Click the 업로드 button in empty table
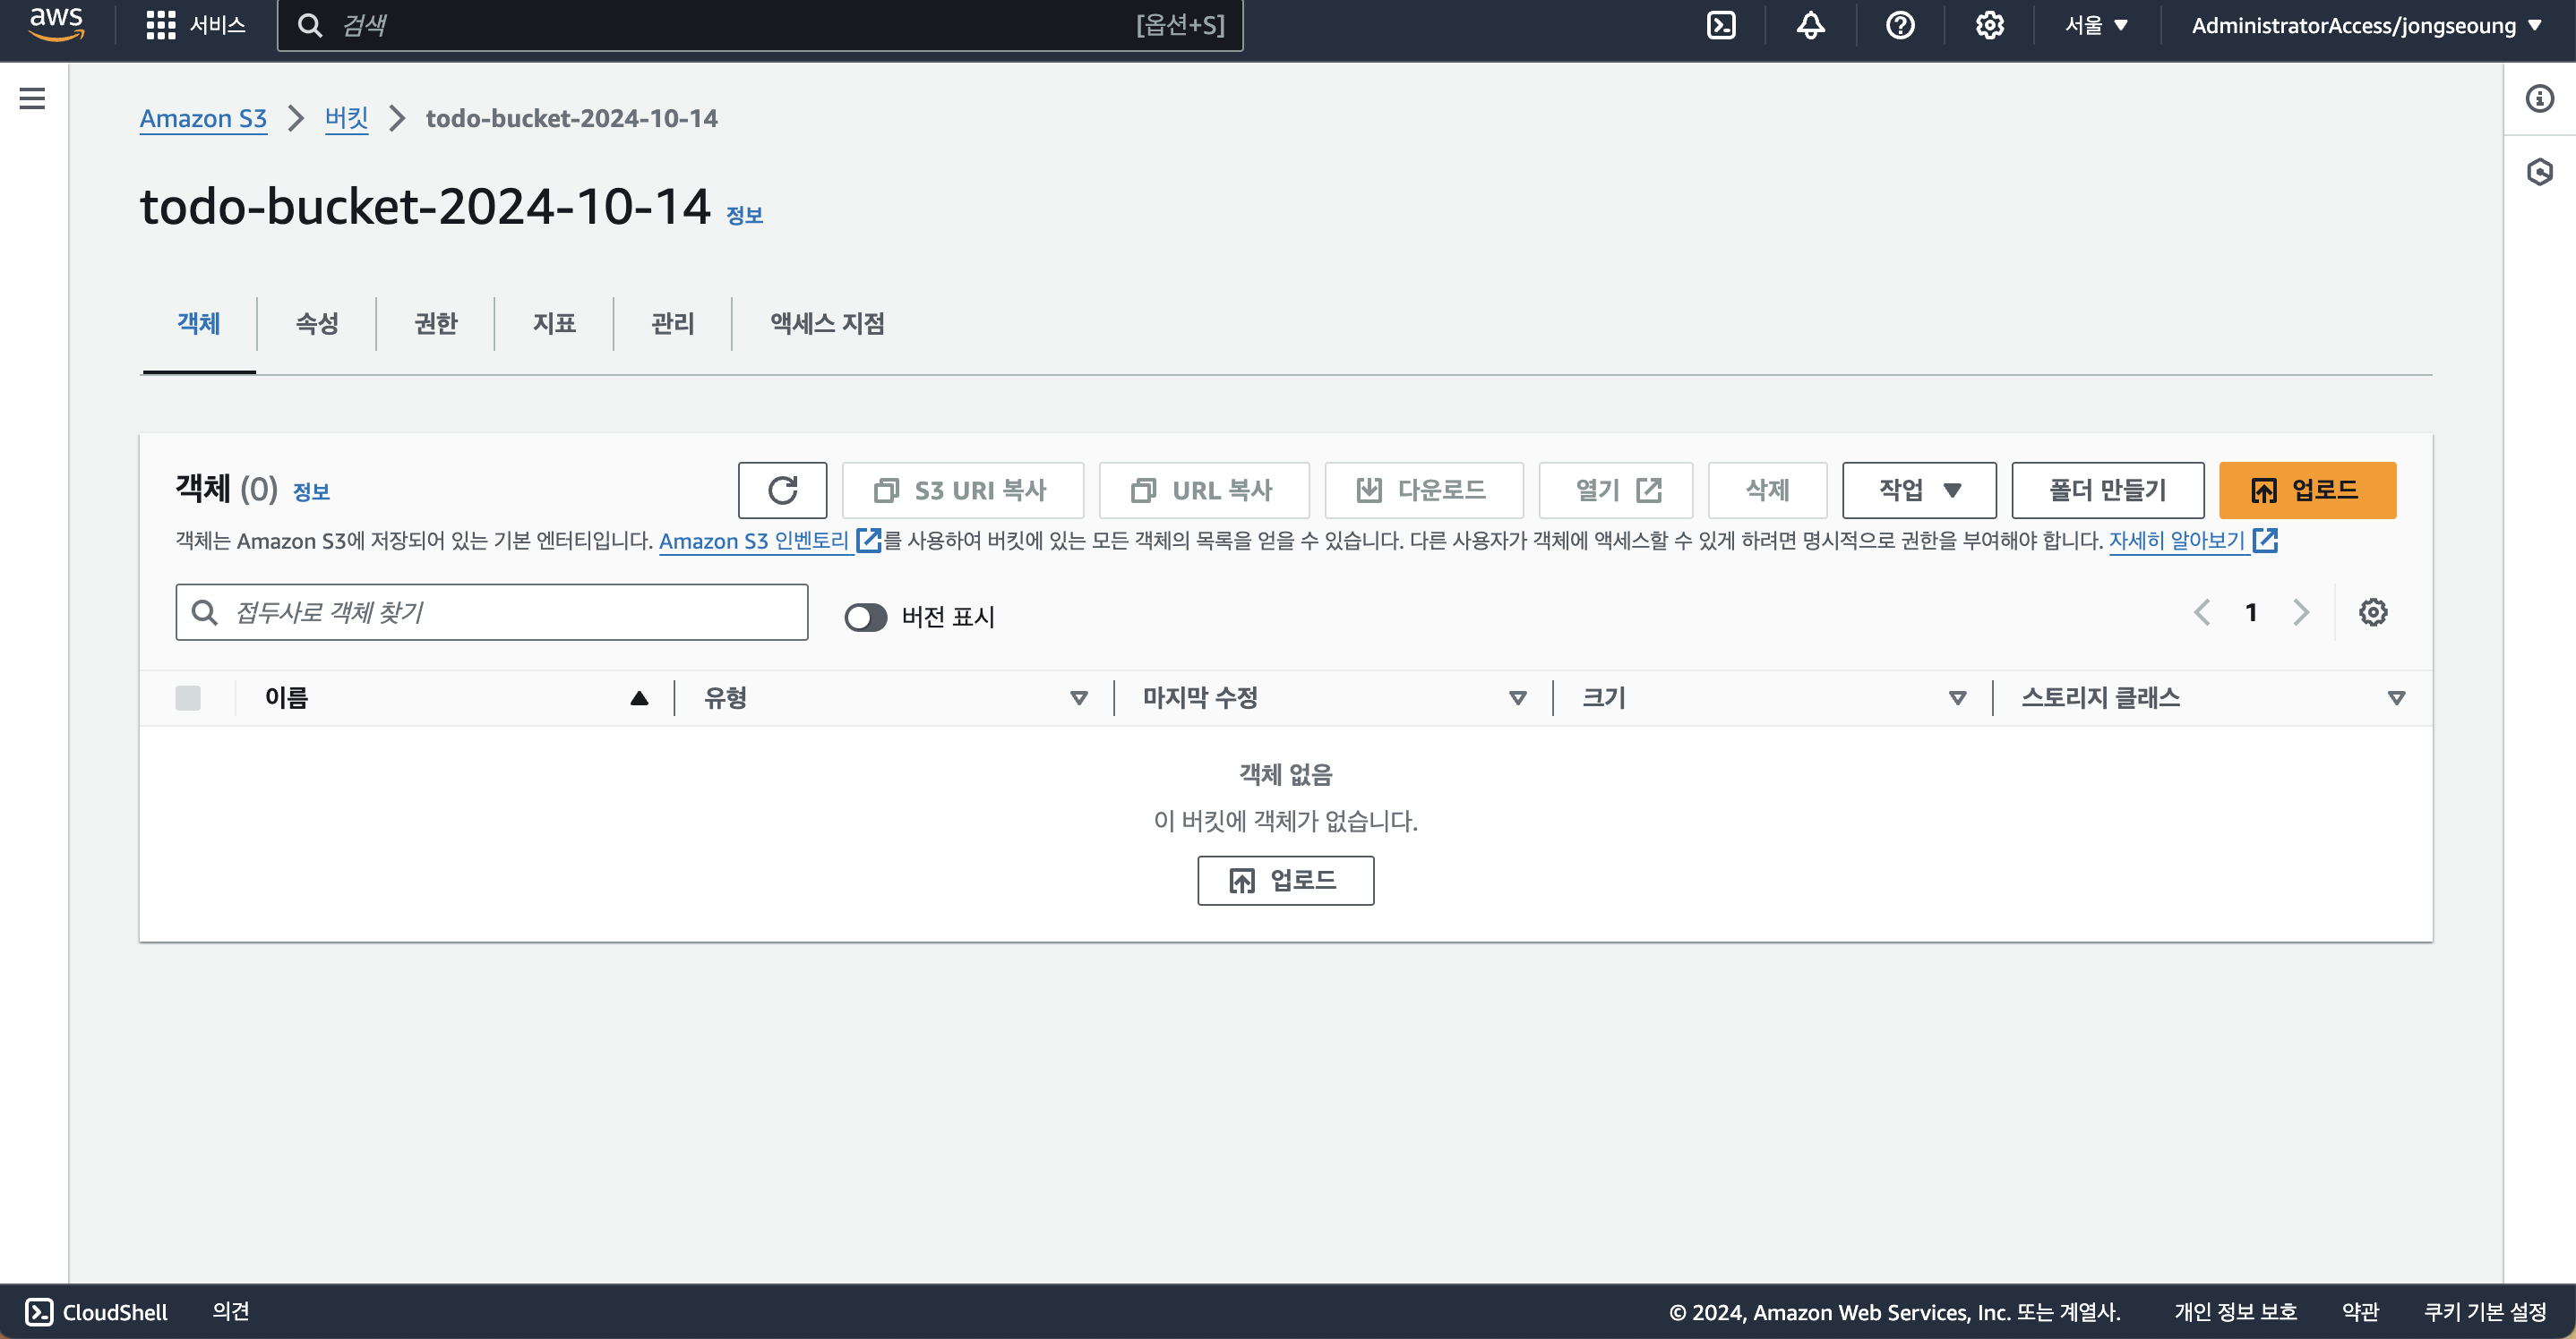Screen dimensions: 2576x1339 pos(1285,881)
